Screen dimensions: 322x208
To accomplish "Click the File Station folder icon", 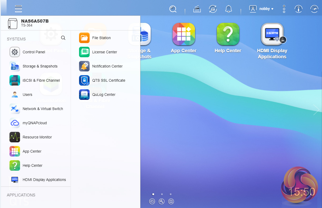I will (84, 38).
